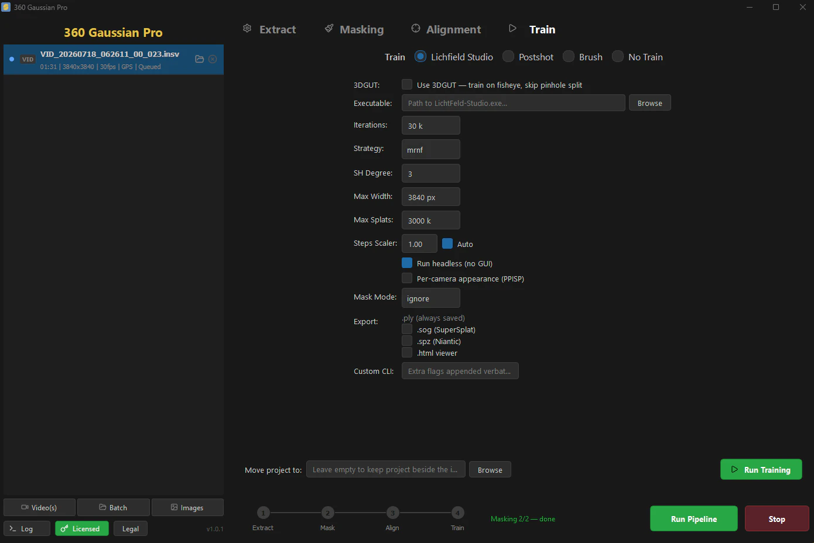
Task: Click the "01:31 | 3840x3840 | 30fps | GPS | Queued" info line
Action: pyautogui.click(x=101, y=67)
